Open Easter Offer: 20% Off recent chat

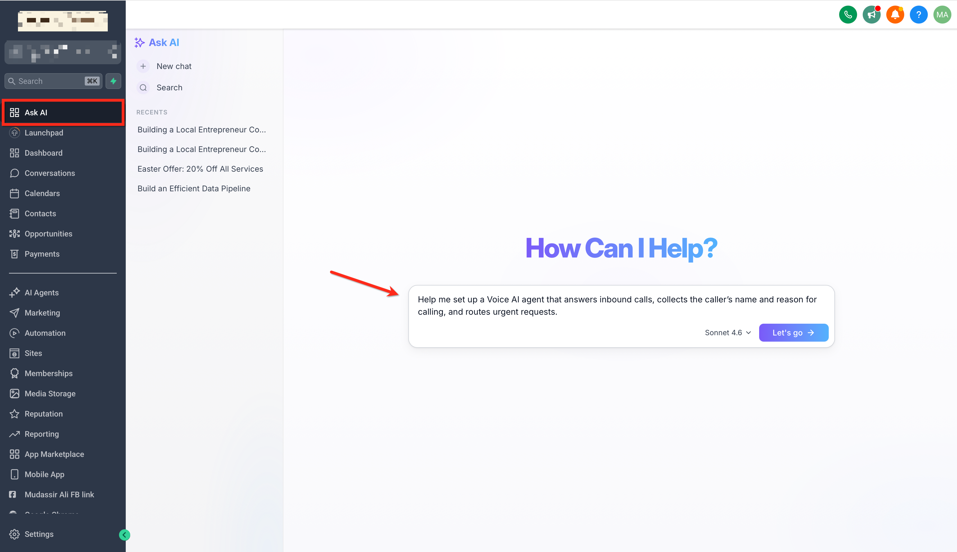coord(200,169)
